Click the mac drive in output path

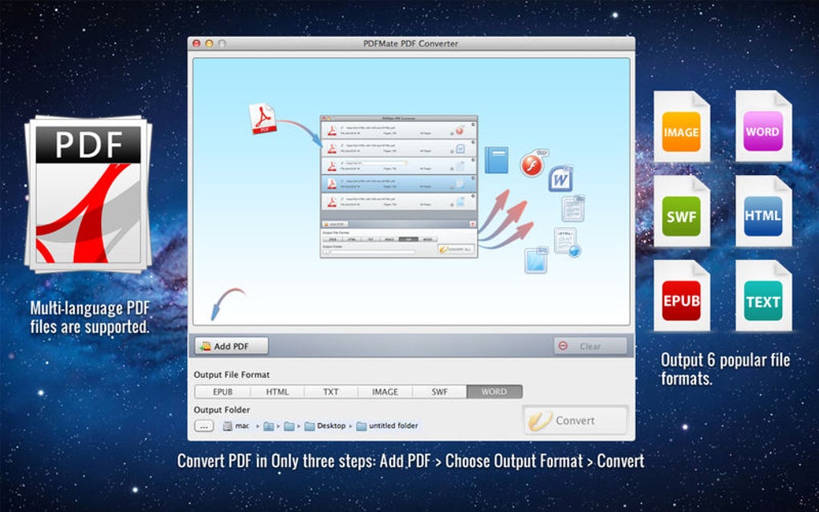[235, 426]
